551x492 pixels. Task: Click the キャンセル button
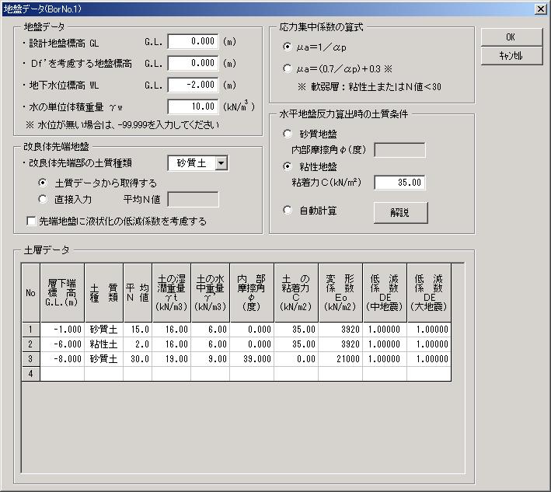511,55
